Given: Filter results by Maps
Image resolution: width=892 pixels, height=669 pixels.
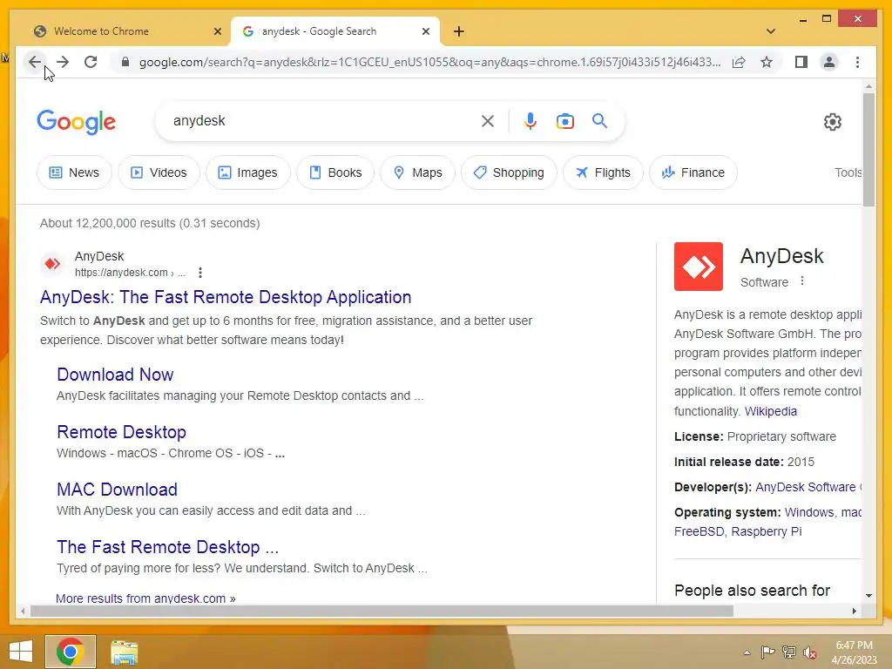Looking at the screenshot, I should pos(417,172).
